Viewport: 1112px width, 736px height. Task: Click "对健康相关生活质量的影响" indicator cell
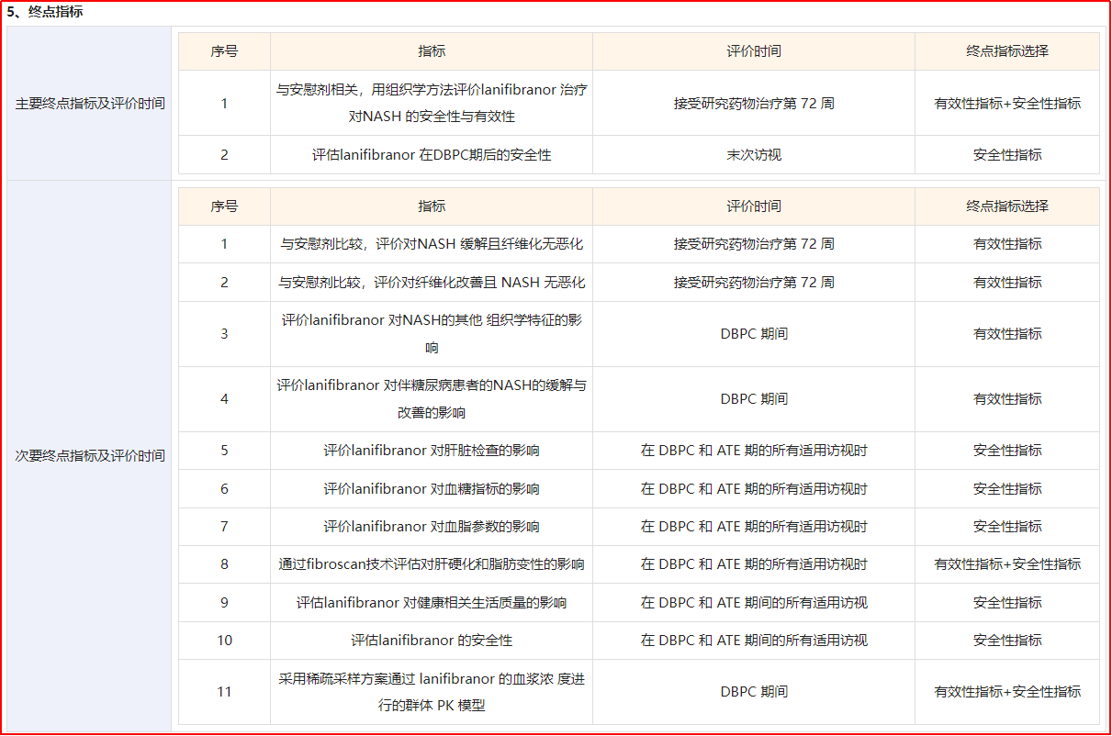(x=432, y=603)
